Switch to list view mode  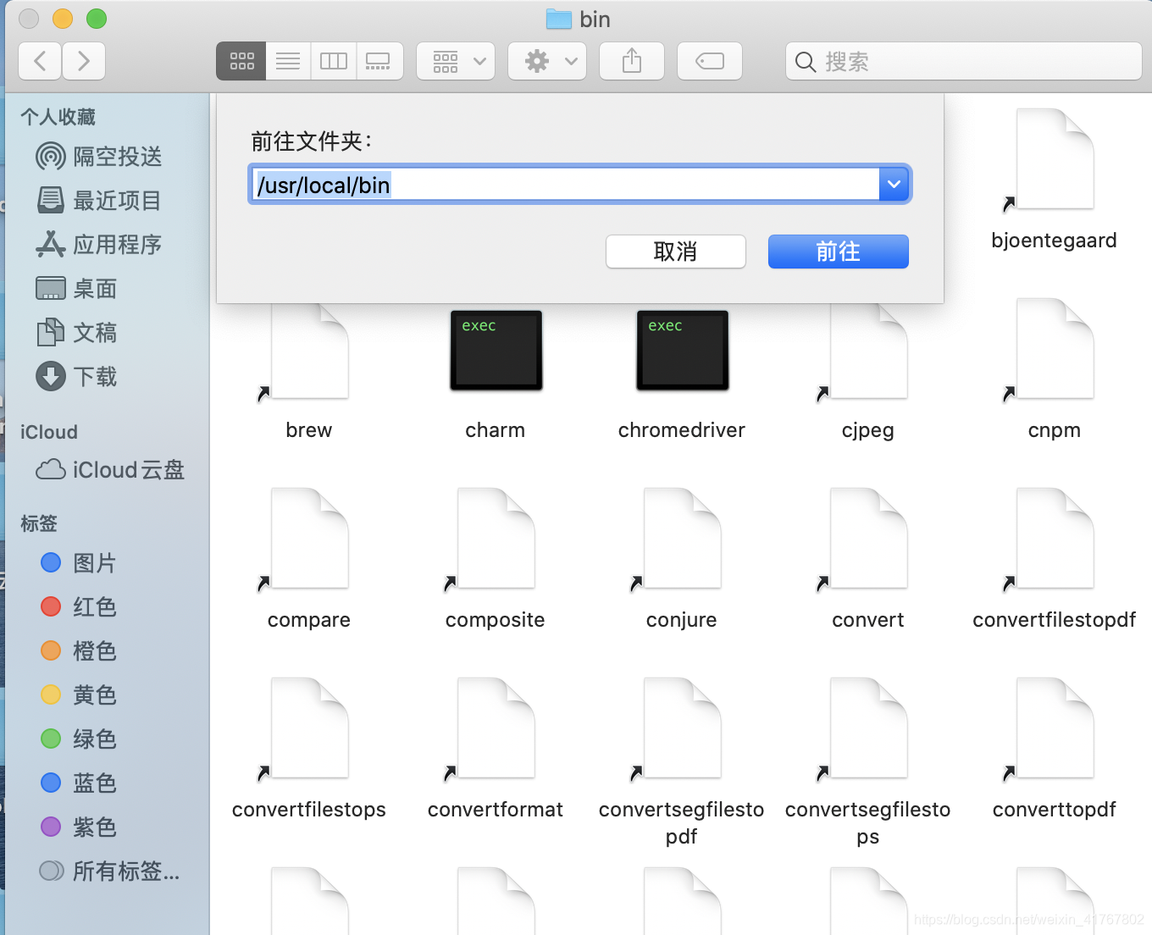click(287, 61)
